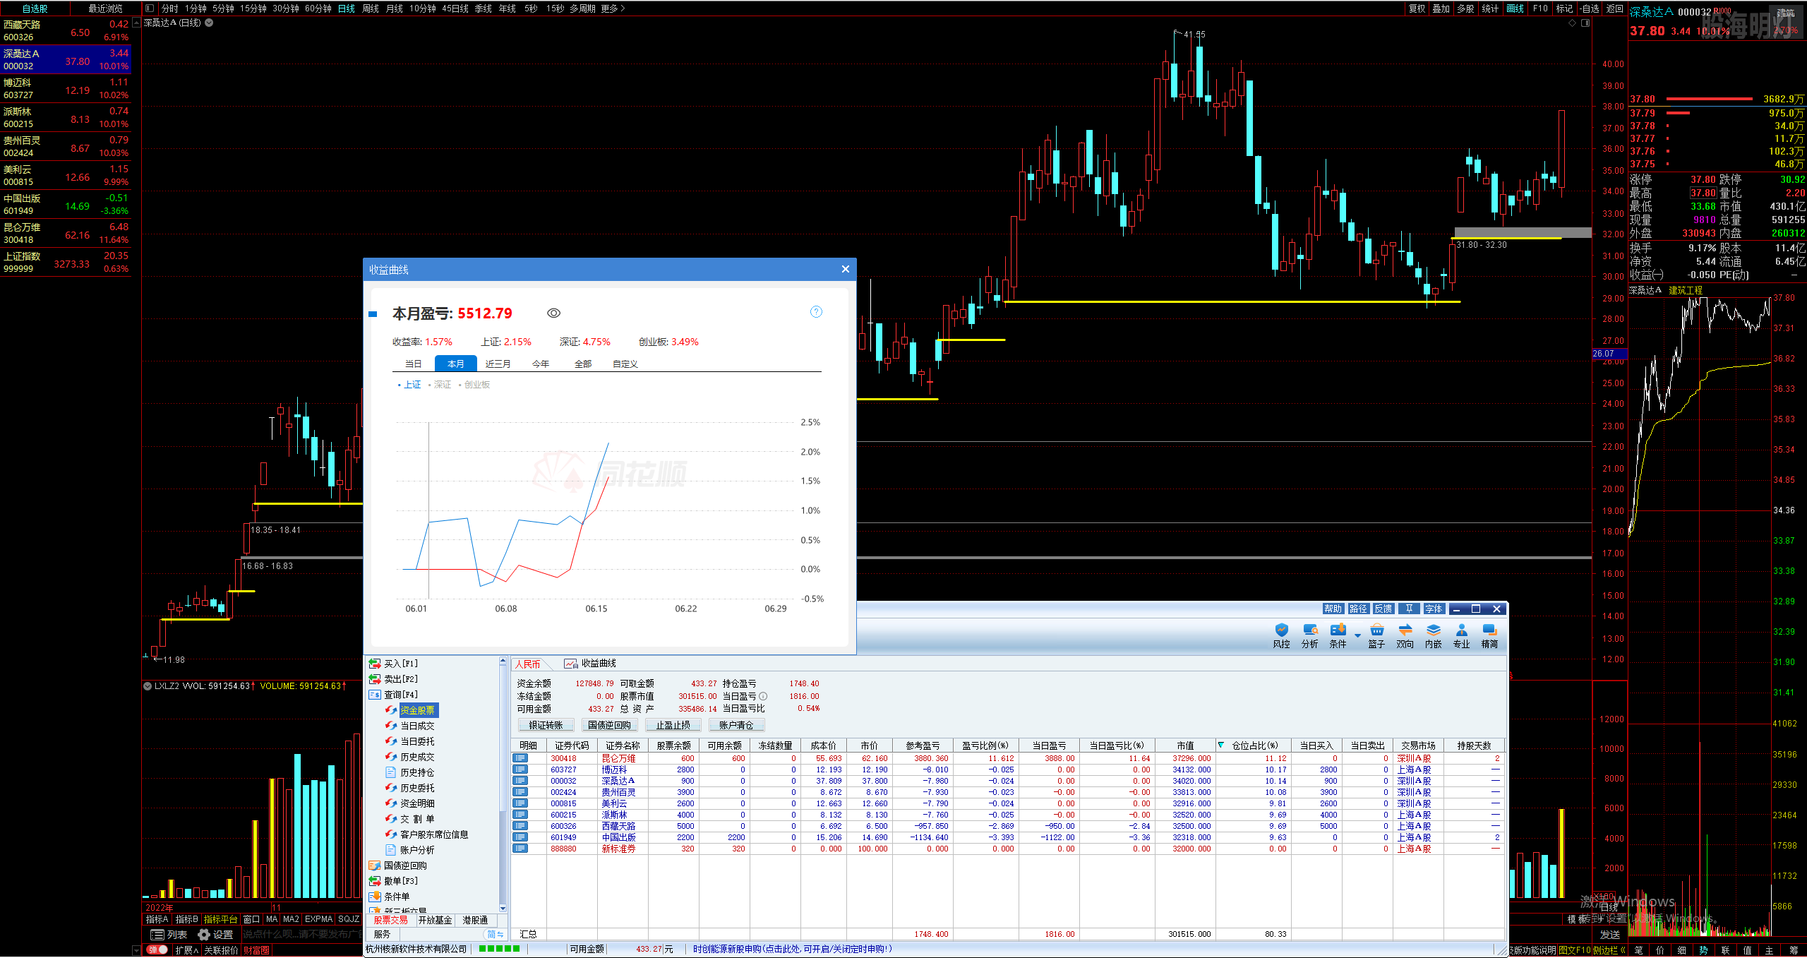
Task: Click the 帮助 help button
Action: click(1333, 609)
